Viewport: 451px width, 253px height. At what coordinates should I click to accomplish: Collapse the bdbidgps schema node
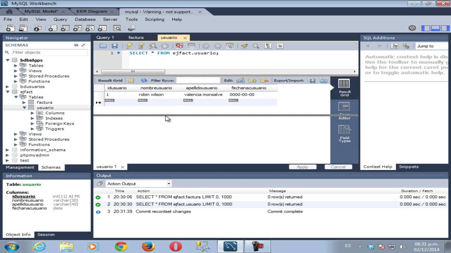(x=8, y=60)
